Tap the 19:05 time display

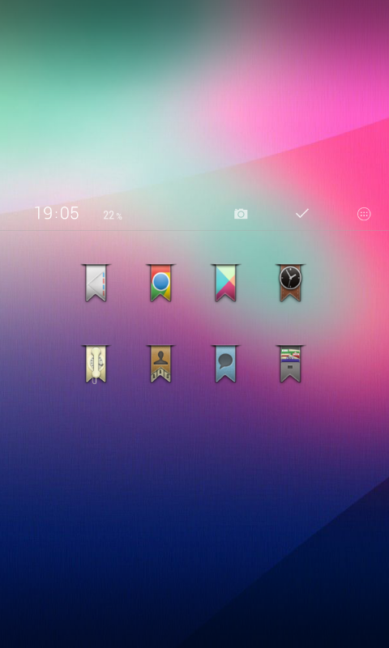pyautogui.click(x=57, y=213)
